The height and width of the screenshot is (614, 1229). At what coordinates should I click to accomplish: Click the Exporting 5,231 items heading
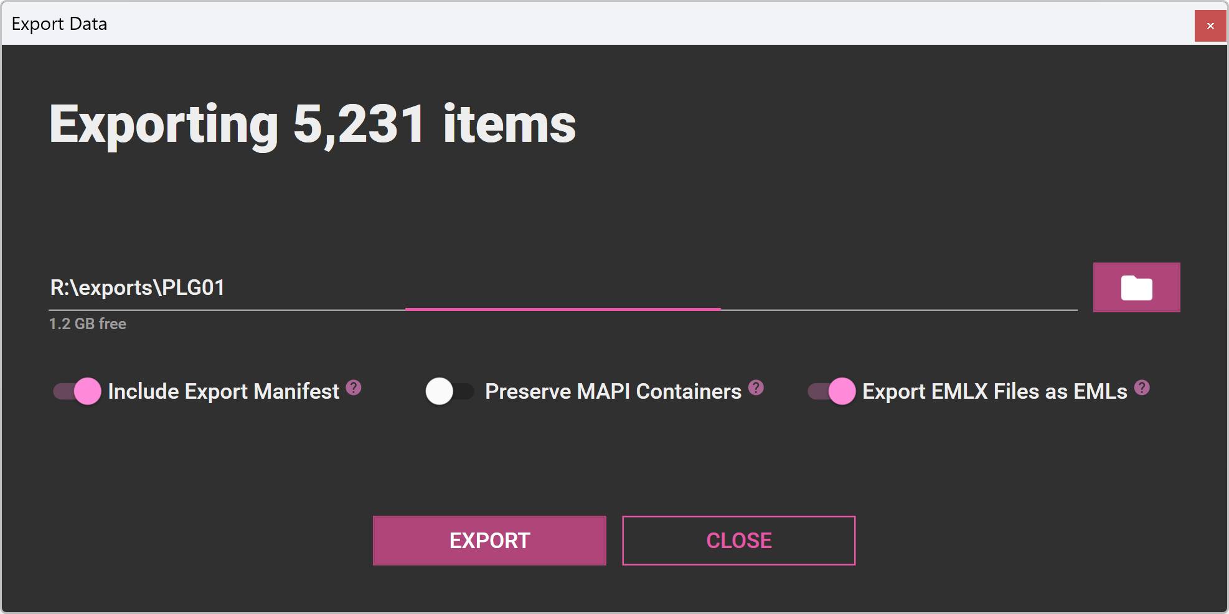point(313,124)
